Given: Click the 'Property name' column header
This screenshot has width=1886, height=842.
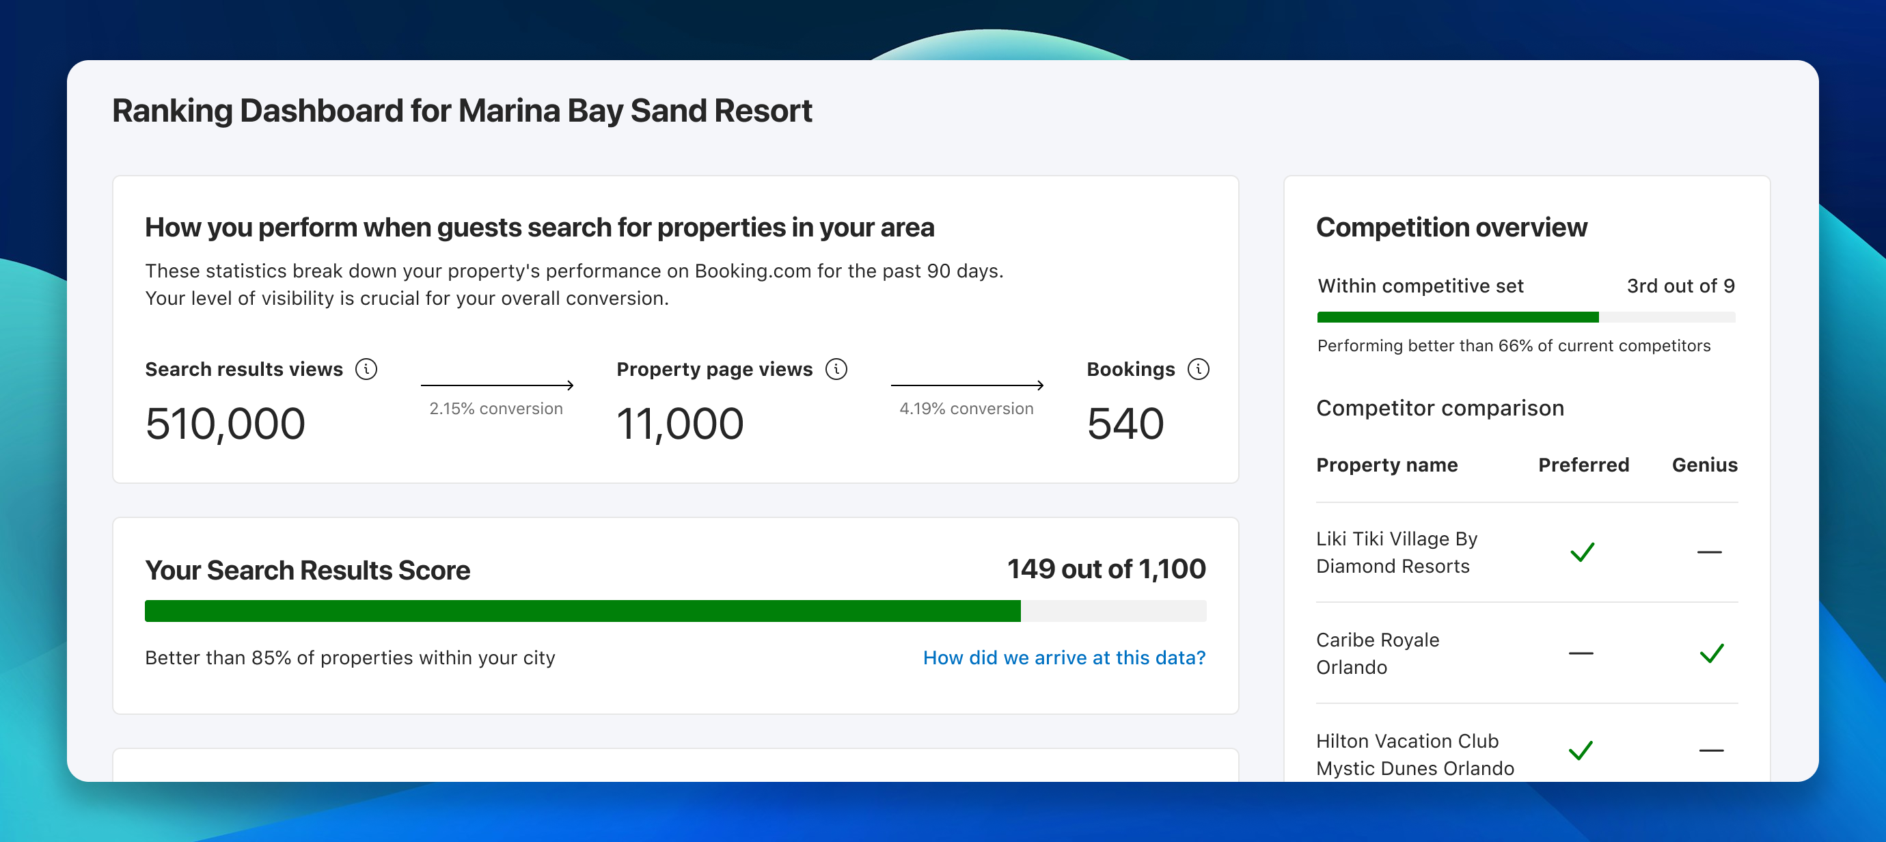Looking at the screenshot, I should pyautogui.click(x=1387, y=465).
